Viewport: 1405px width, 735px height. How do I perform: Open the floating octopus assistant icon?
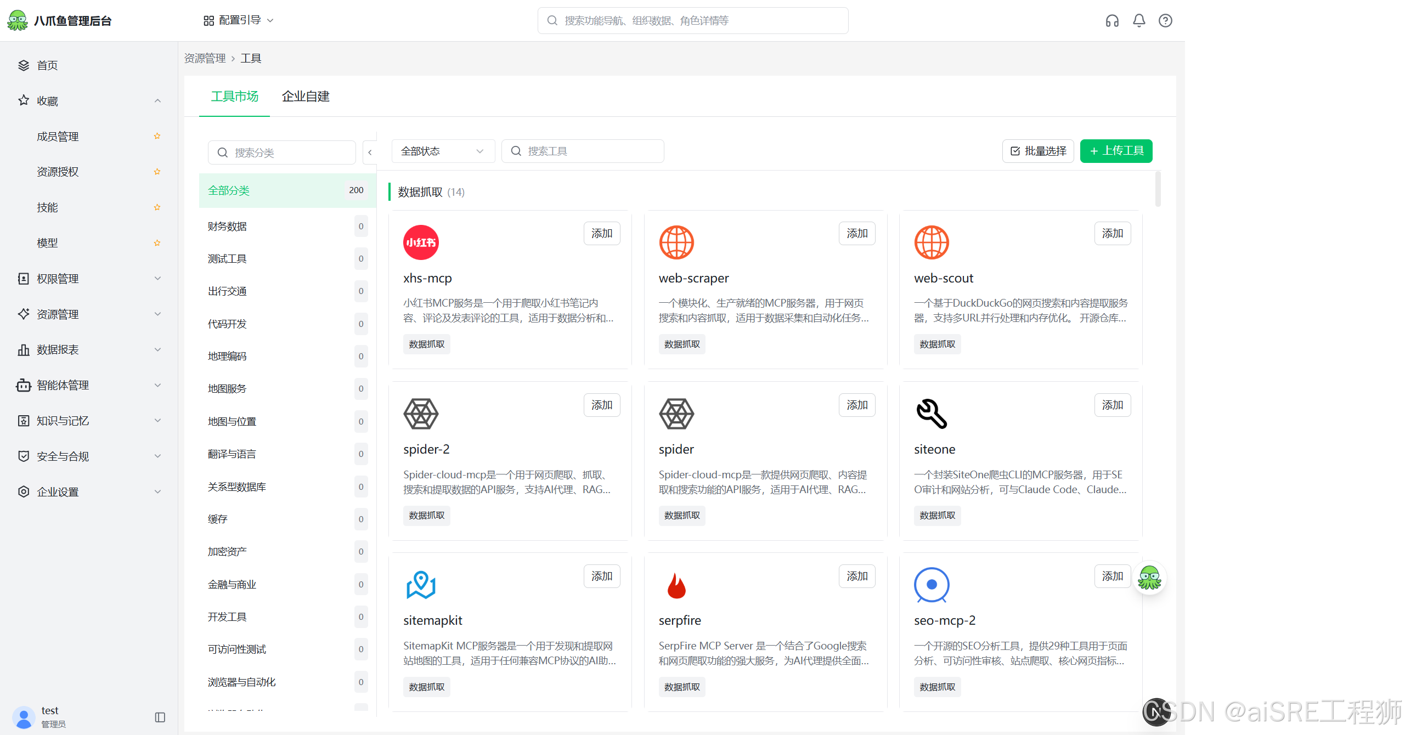pyautogui.click(x=1149, y=578)
